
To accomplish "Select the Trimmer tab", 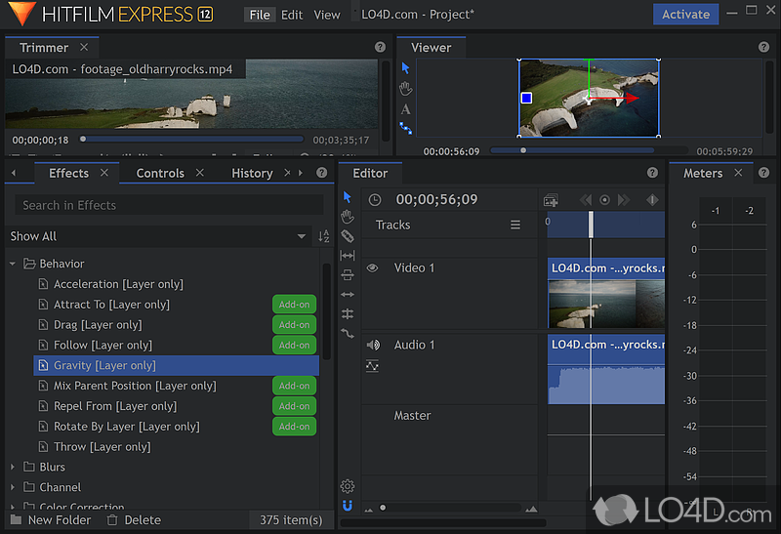I will [x=44, y=47].
